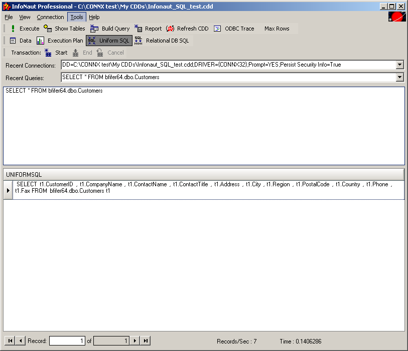
Task: Go to next record
Action: 135,340
